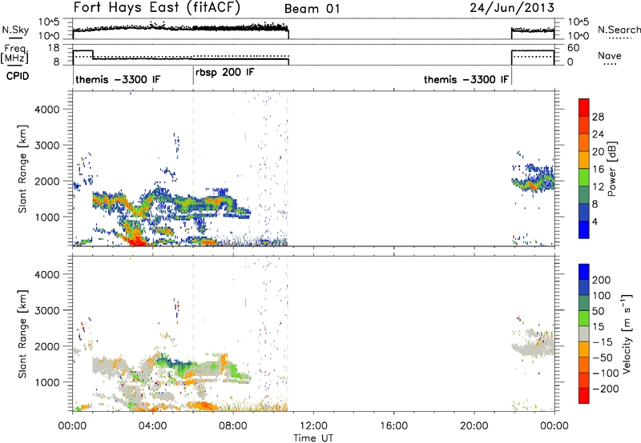Click the 100–200 blue velocity colorbar segment
Image resolution: width=641 pixels, height=443 pixels.
tap(584, 287)
